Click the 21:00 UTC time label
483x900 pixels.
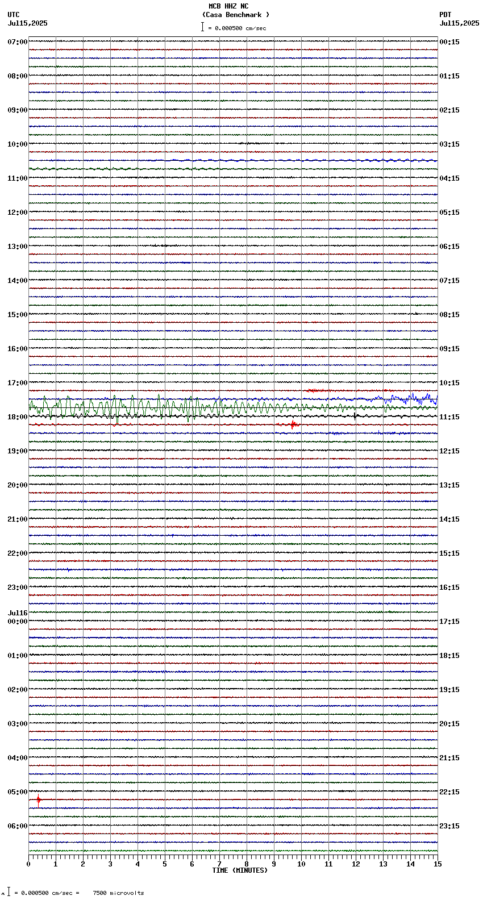click(x=18, y=519)
